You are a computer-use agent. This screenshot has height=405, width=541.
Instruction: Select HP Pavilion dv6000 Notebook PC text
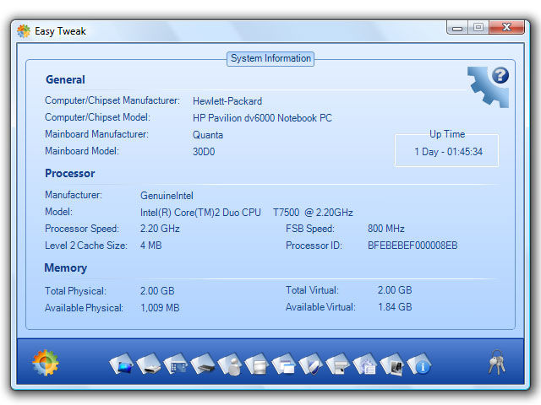click(262, 118)
